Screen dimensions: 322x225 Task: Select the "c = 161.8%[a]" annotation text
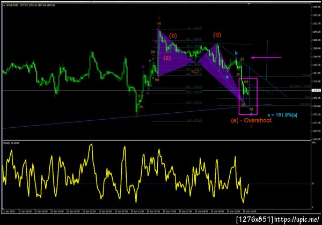point(282,115)
